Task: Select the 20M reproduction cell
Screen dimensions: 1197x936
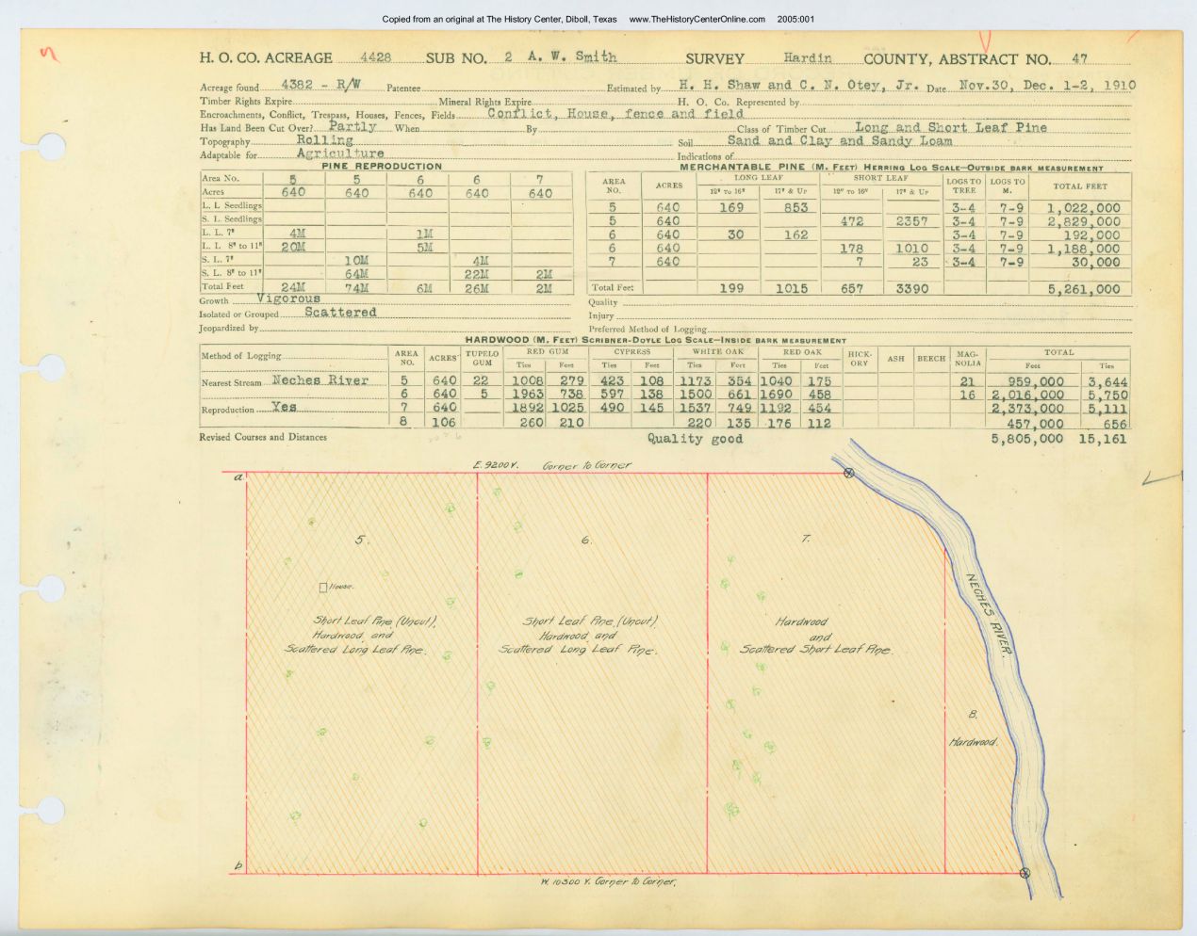Action: click(293, 247)
